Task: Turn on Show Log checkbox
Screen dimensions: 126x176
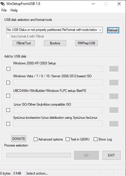Action: click(x=95, y=139)
